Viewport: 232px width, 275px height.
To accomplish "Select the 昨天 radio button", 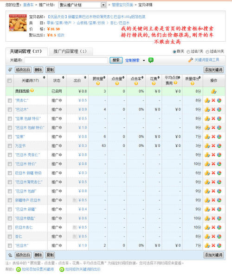I will pyautogui.click(x=174, y=51).
